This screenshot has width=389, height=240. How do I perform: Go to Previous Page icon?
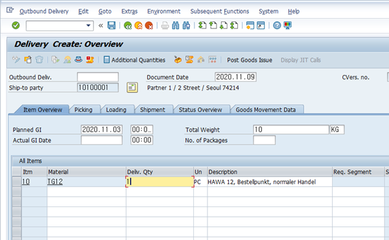(213, 25)
